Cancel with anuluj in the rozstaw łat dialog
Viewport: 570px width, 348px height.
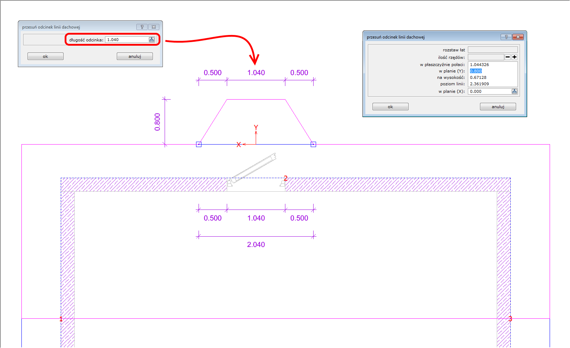coord(498,107)
